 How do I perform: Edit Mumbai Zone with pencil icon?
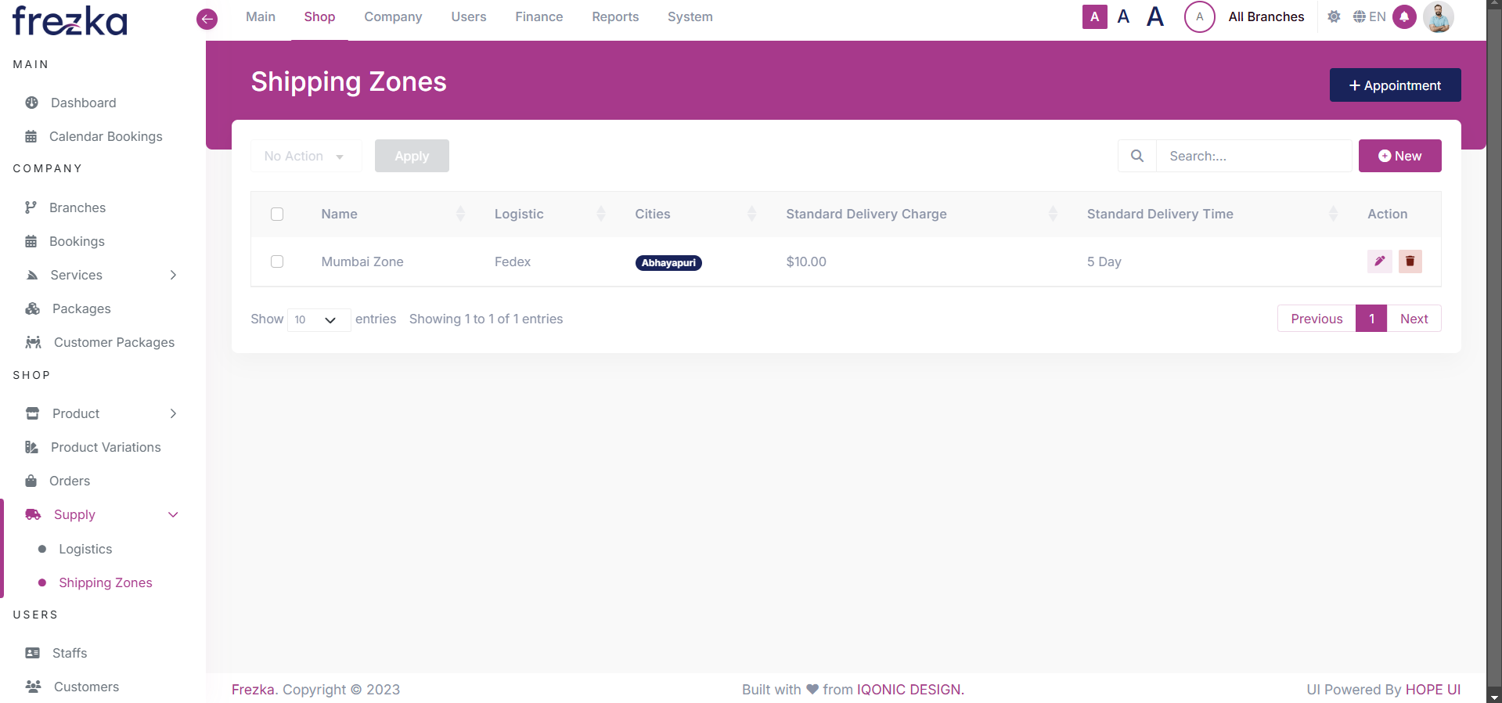coord(1380,261)
